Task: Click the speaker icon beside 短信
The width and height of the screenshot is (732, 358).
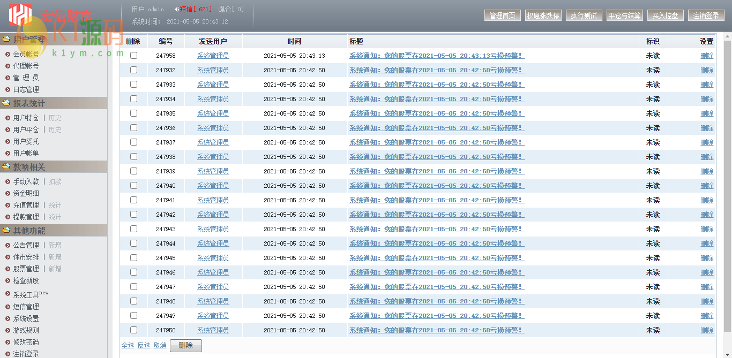Action: (x=176, y=9)
